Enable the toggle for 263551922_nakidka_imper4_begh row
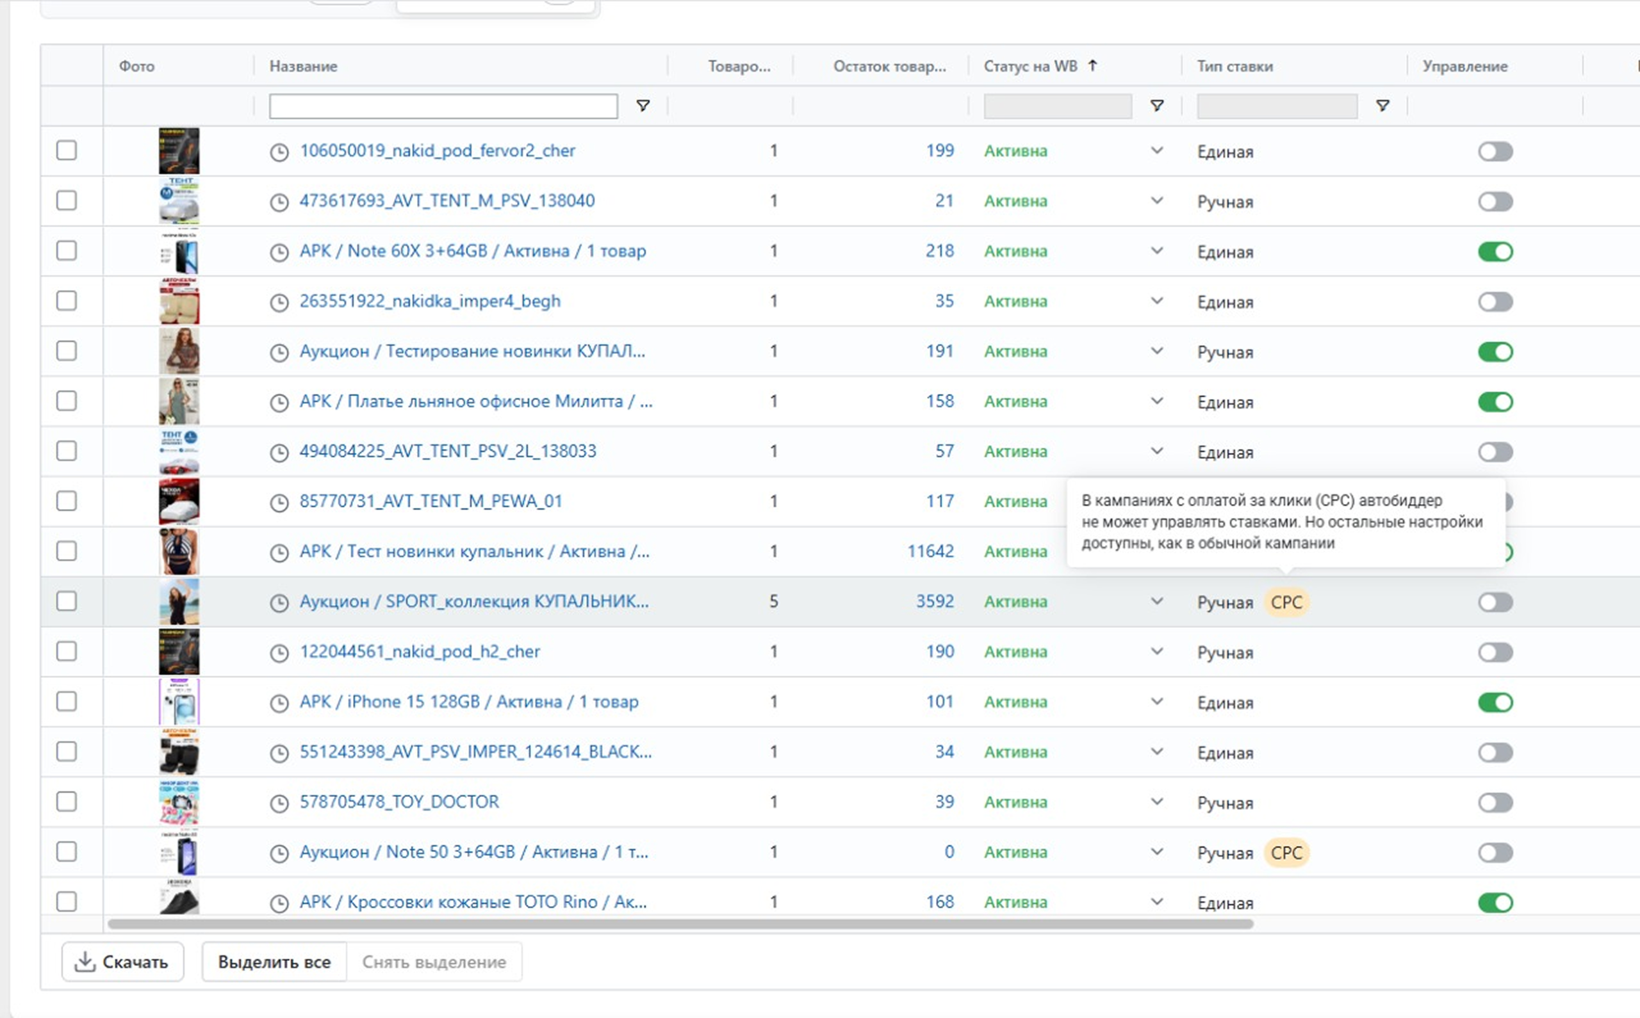Viewport: 1640px width, 1018px height. [1495, 302]
